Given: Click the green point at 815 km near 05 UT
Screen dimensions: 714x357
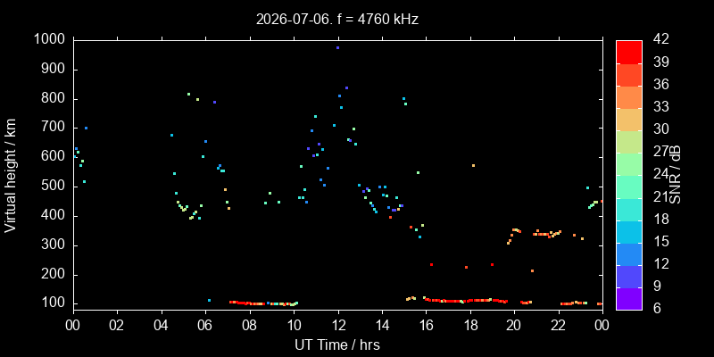Looking at the screenshot, I should tap(188, 94).
